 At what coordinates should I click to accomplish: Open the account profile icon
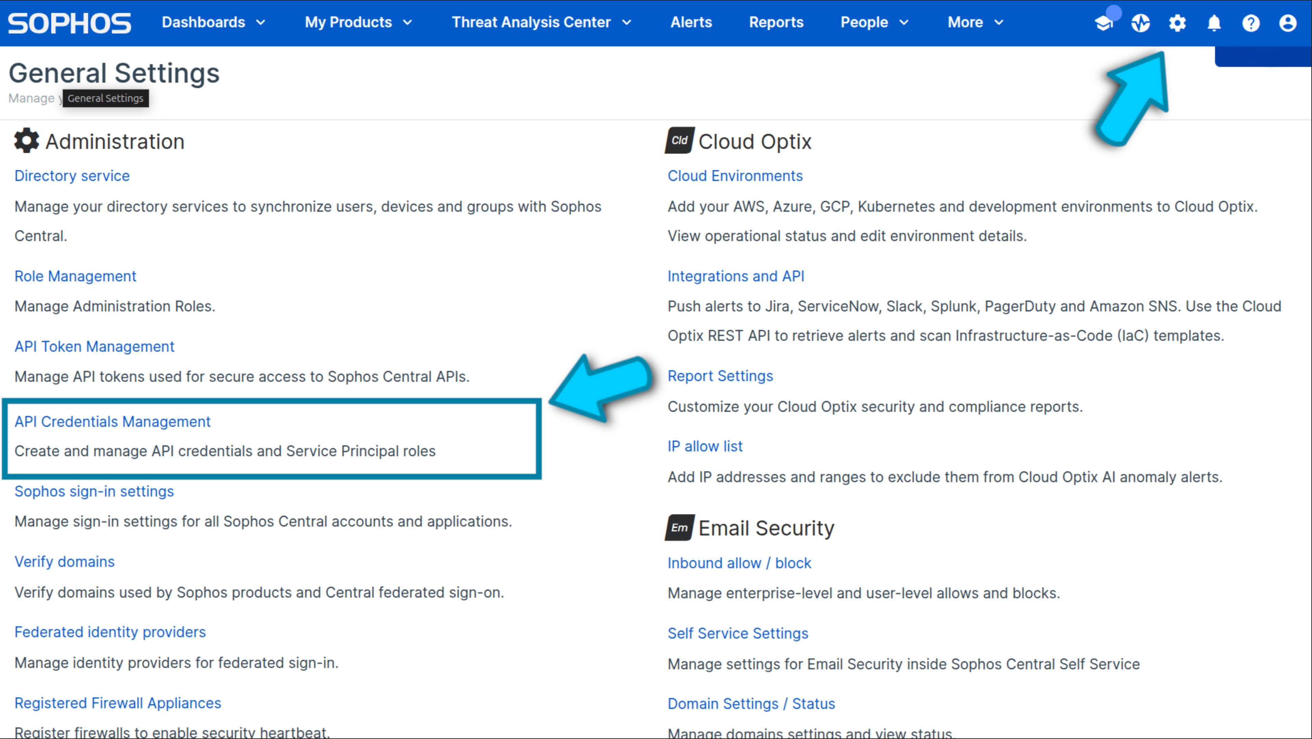[x=1287, y=24]
